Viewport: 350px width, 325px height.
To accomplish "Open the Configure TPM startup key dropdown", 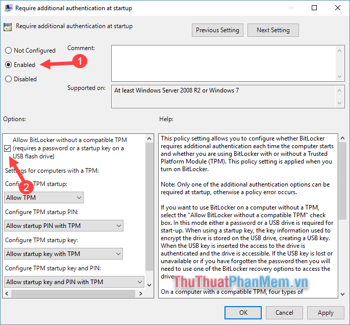I will click(63, 254).
